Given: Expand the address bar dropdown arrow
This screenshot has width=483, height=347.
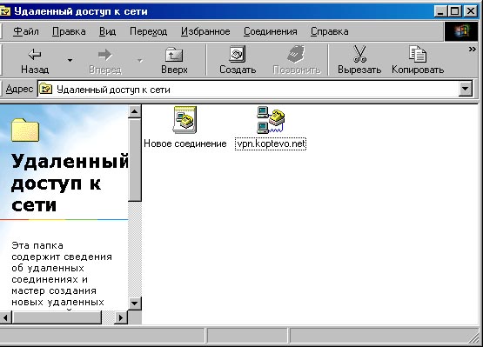Looking at the screenshot, I should coord(465,89).
